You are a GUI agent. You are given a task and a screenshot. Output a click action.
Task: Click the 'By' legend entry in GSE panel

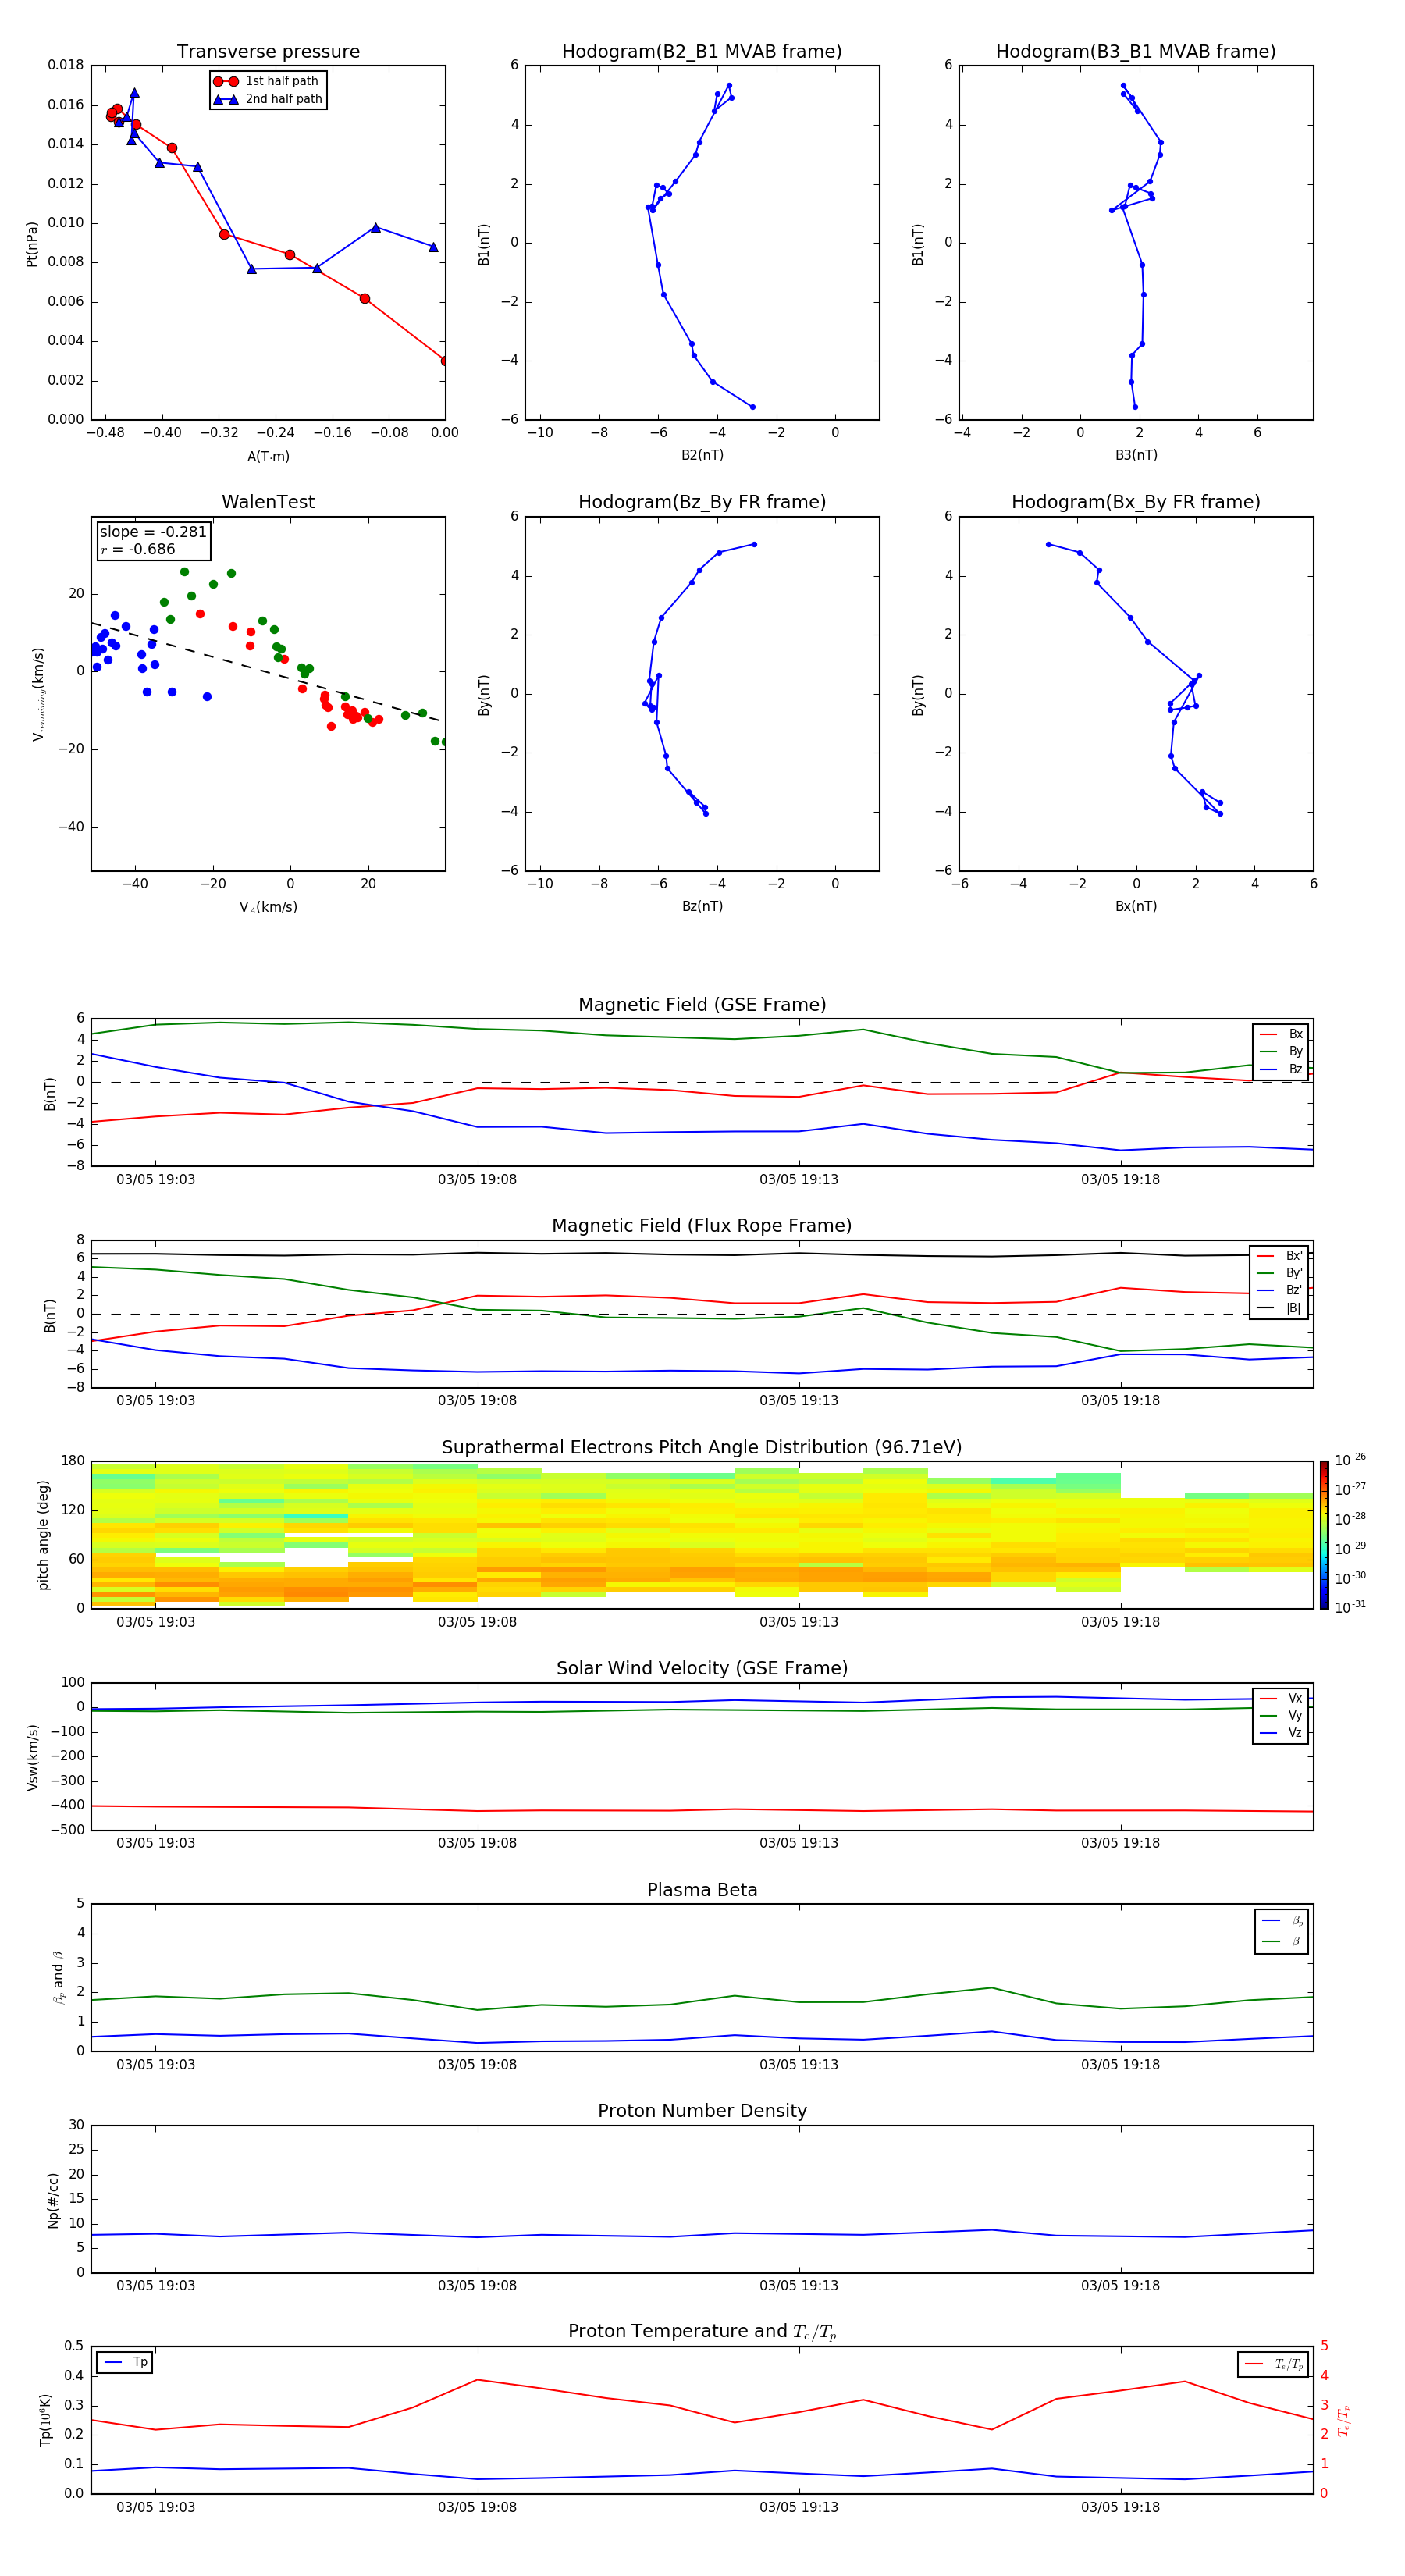point(1282,1051)
